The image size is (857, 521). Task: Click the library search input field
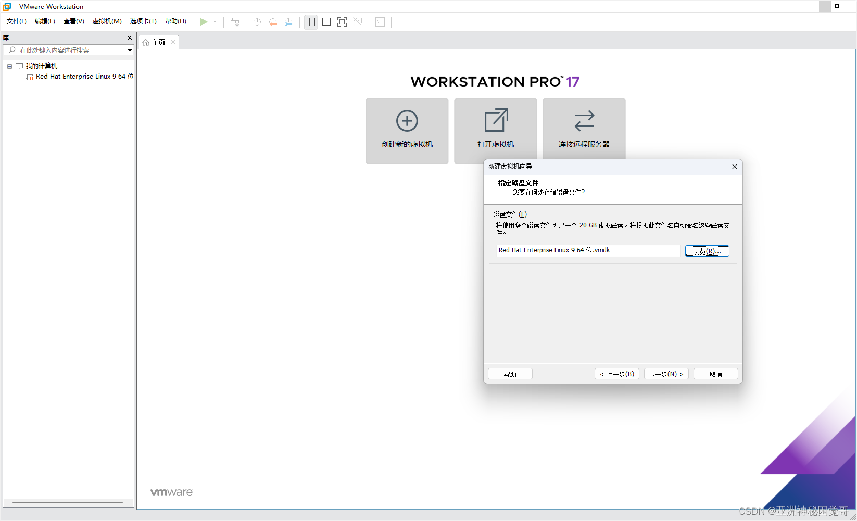[x=68, y=50]
